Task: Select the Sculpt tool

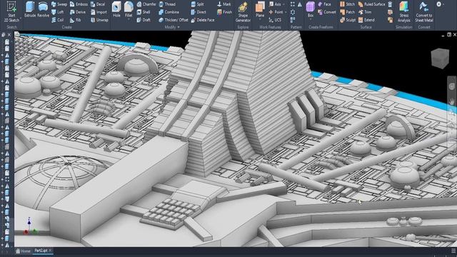Action: coord(348,20)
